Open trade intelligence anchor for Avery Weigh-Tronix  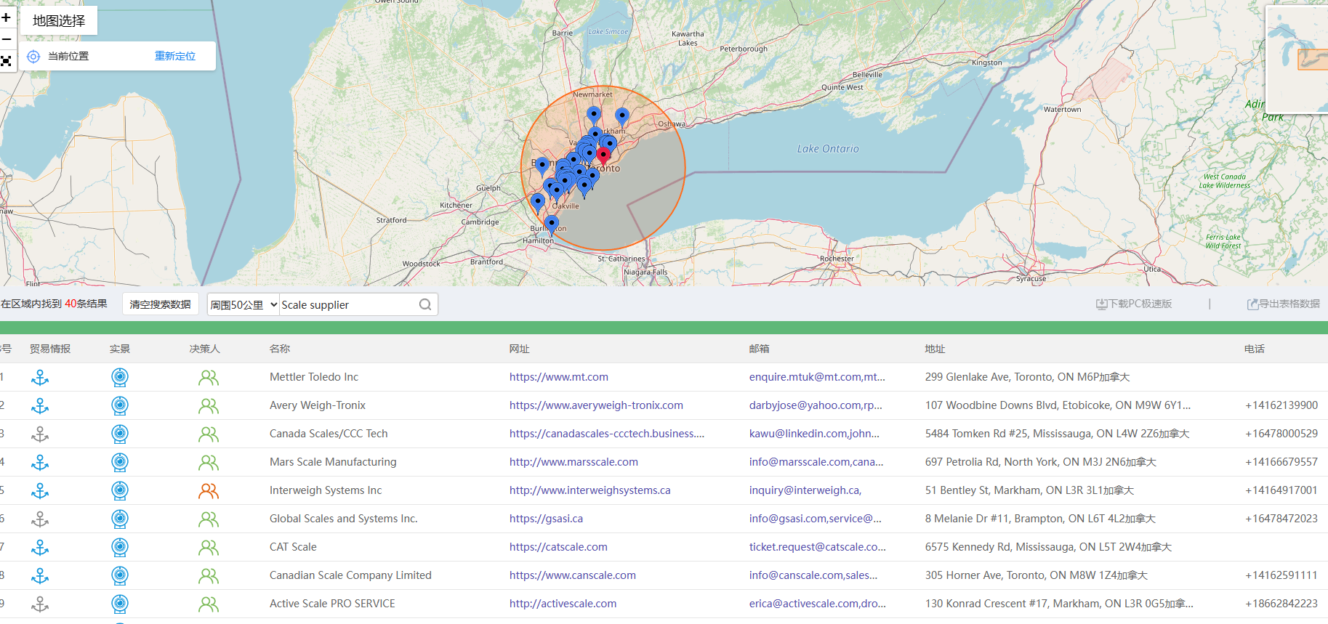pyautogui.click(x=40, y=405)
